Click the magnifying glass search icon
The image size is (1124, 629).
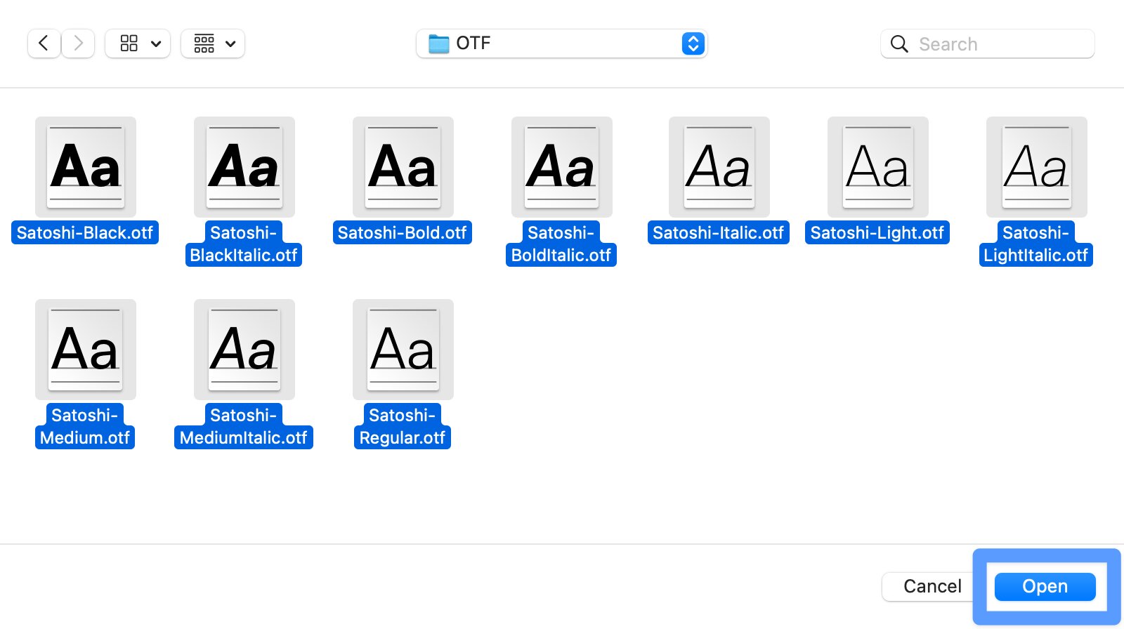tap(899, 44)
